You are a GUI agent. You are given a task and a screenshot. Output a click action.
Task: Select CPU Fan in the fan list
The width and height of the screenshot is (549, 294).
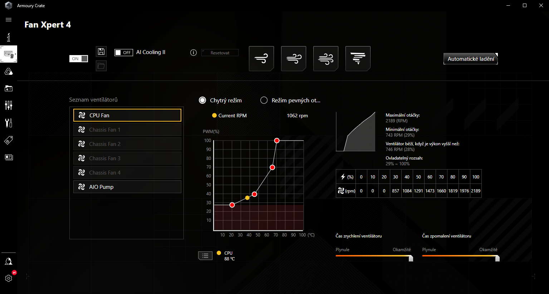(x=127, y=115)
